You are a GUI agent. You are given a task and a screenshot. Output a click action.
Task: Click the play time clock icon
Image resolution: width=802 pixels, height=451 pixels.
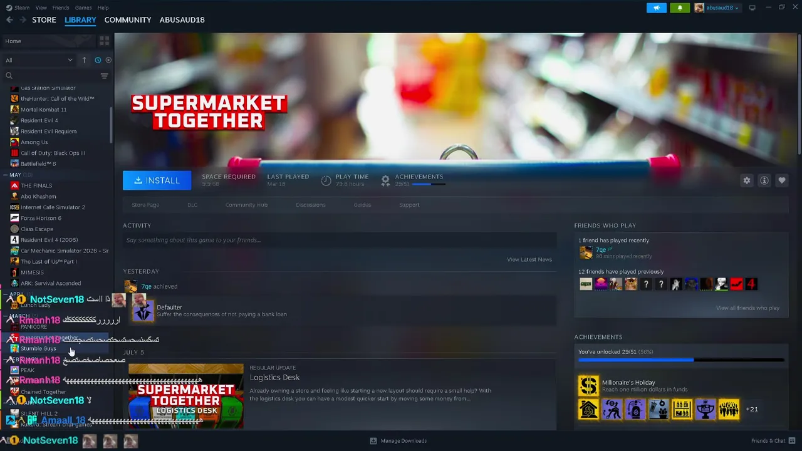(x=326, y=180)
